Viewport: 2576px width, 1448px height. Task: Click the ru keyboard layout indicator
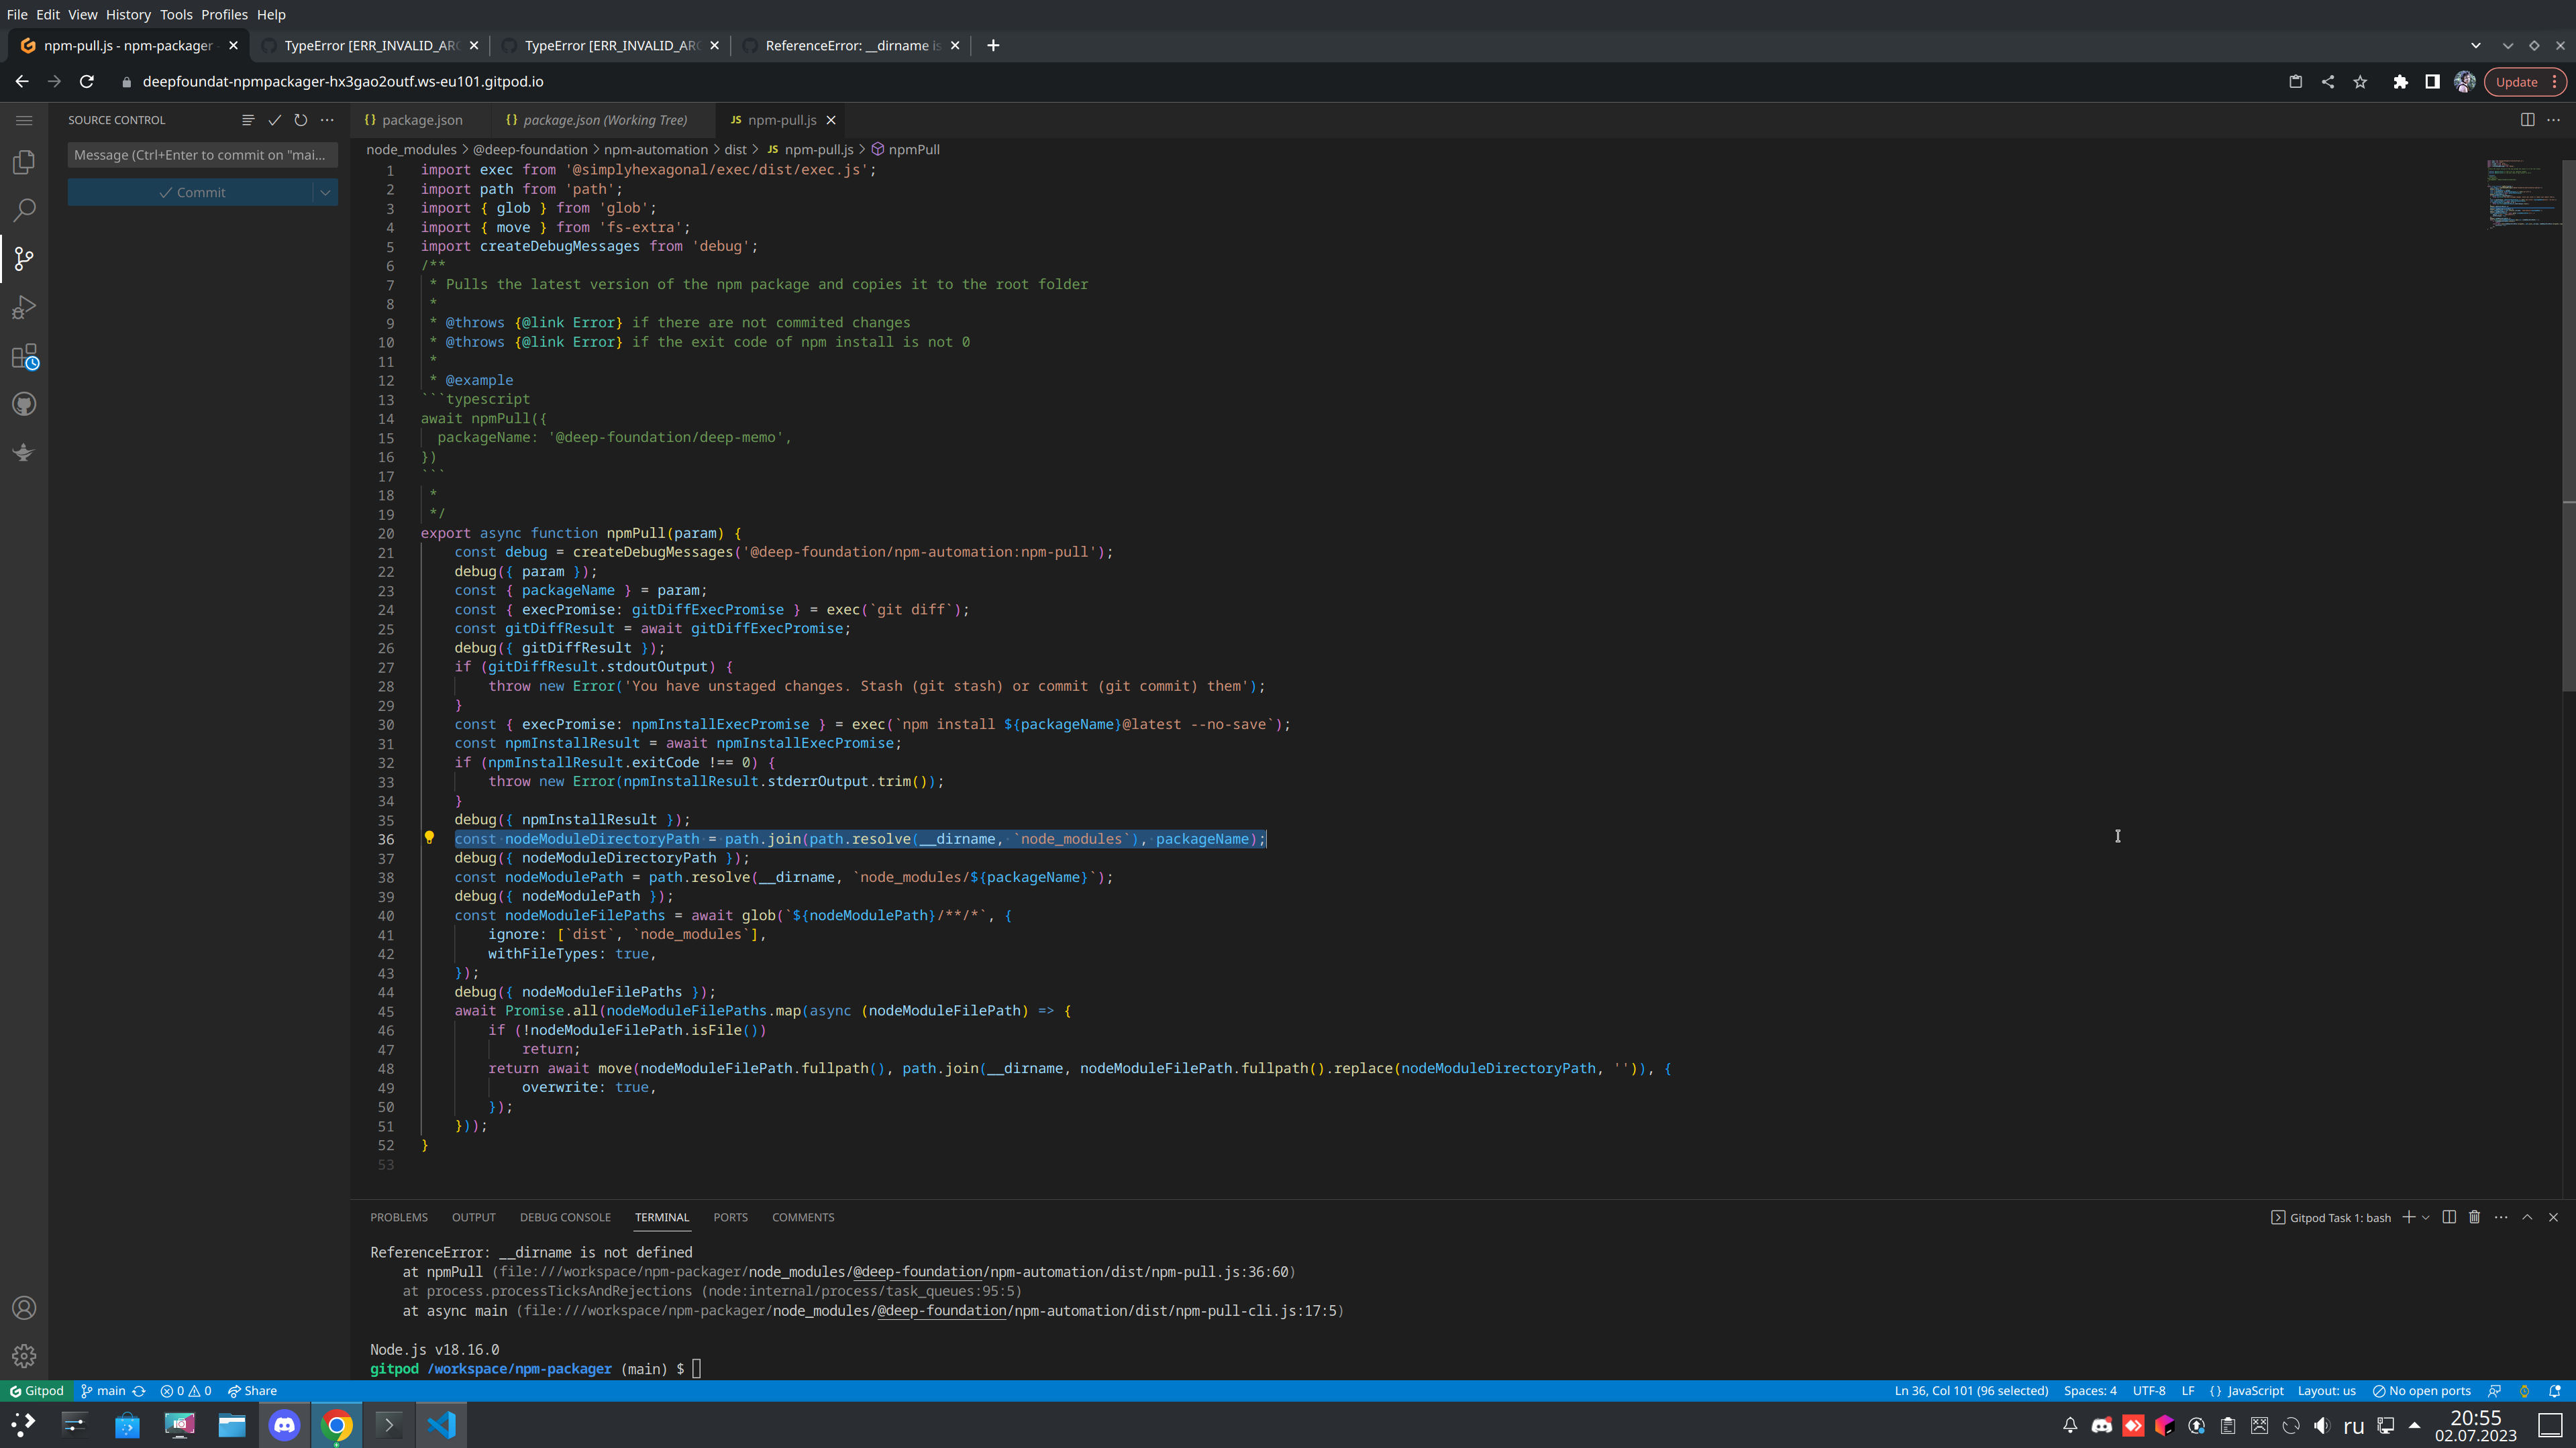2354,1426
